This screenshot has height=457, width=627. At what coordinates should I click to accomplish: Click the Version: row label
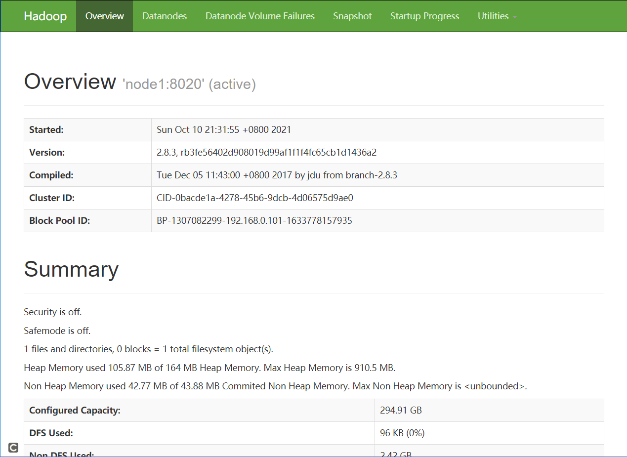47,153
